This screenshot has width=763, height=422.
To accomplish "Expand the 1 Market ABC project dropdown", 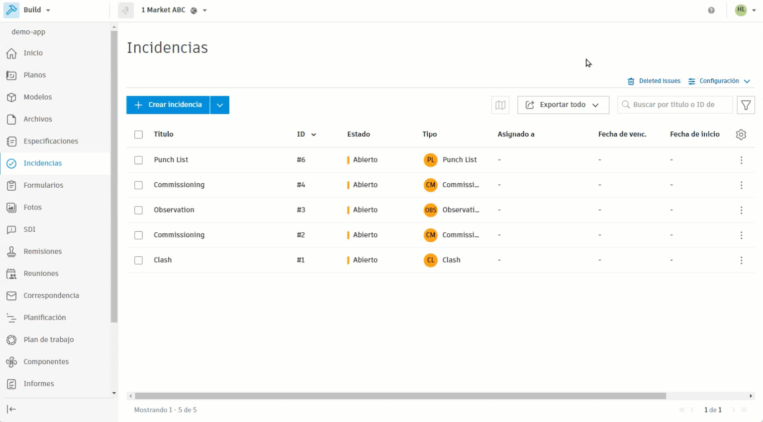I will [205, 10].
